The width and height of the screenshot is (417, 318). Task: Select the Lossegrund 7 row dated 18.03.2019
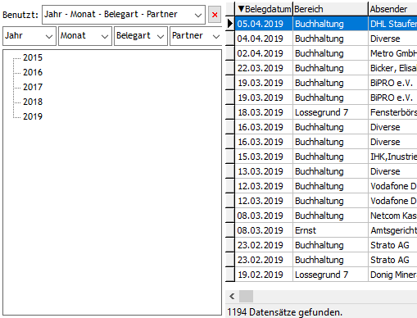point(326,112)
